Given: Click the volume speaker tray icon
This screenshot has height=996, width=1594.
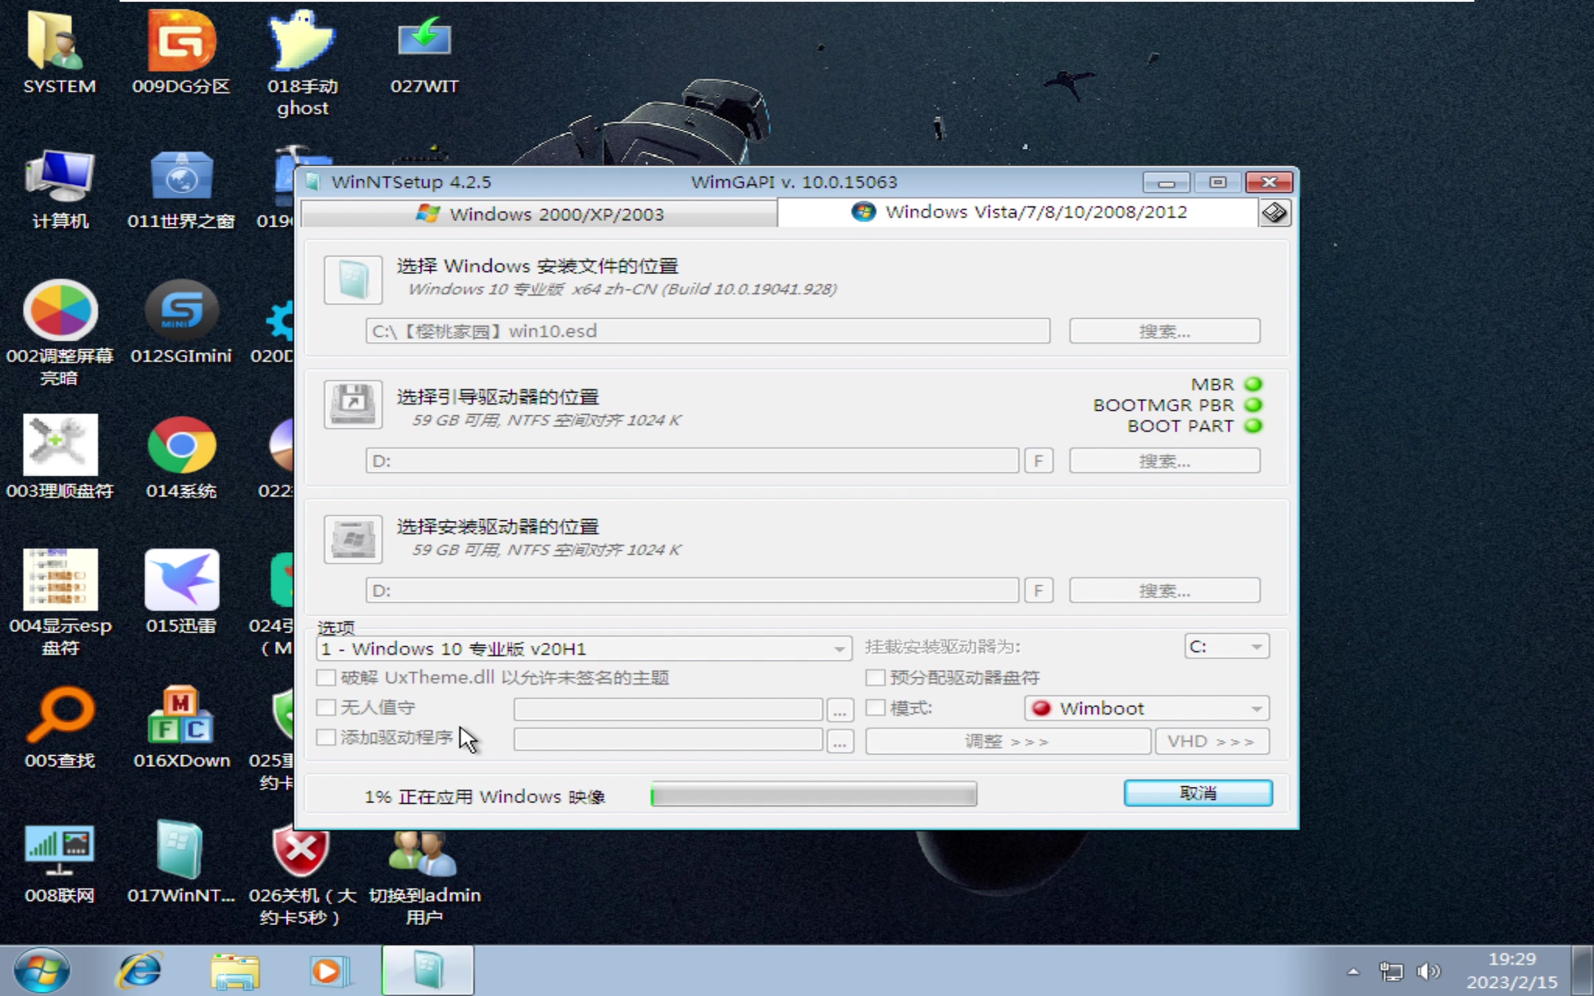Looking at the screenshot, I should (x=1429, y=971).
